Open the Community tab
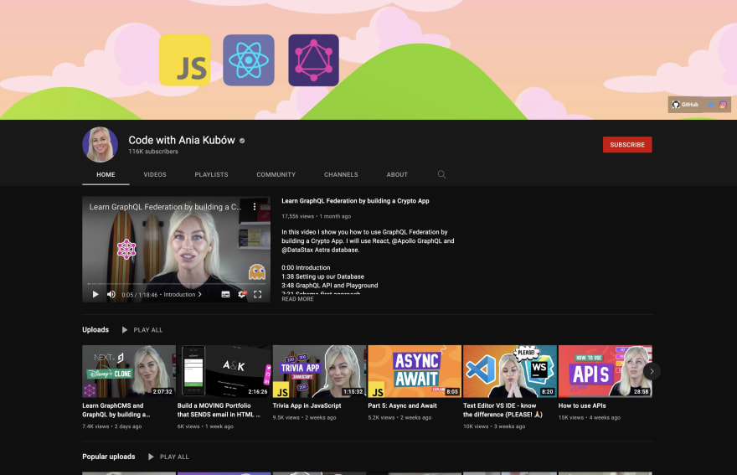Image resolution: width=737 pixels, height=475 pixels. 276,174
